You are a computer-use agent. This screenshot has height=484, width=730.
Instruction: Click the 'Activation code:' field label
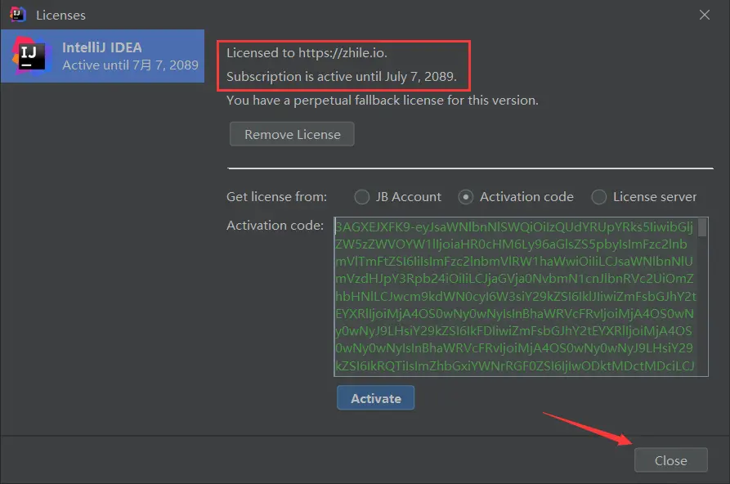pyautogui.click(x=275, y=226)
